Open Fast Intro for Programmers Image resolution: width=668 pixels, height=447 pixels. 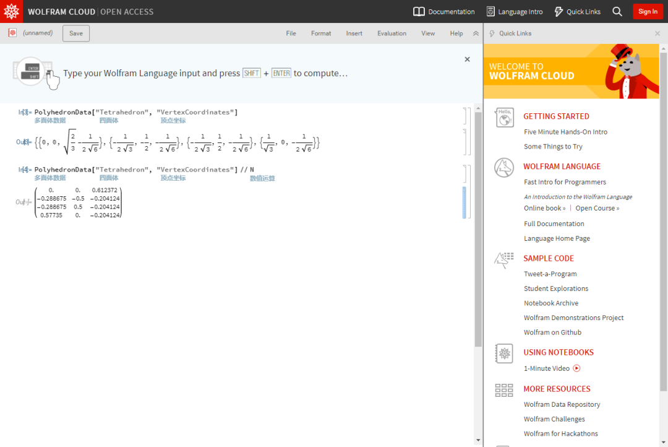tap(565, 181)
